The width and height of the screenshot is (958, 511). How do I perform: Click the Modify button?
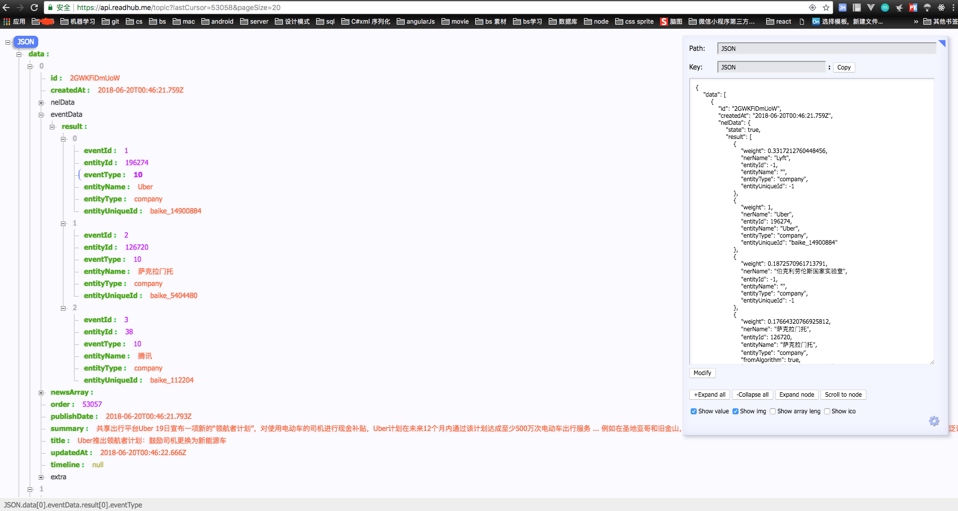(x=702, y=373)
